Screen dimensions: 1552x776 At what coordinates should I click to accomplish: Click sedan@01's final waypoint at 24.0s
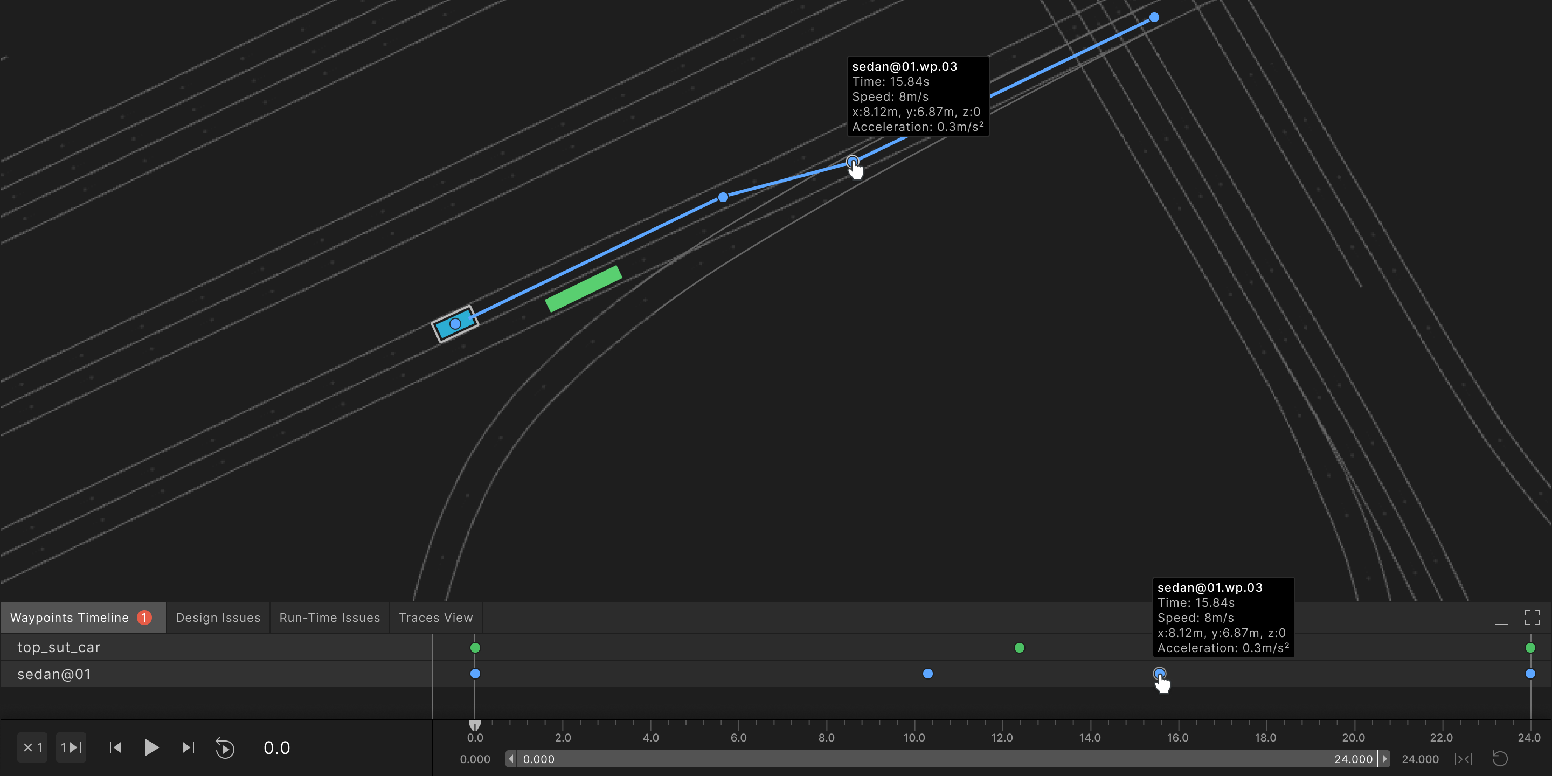(x=1530, y=674)
